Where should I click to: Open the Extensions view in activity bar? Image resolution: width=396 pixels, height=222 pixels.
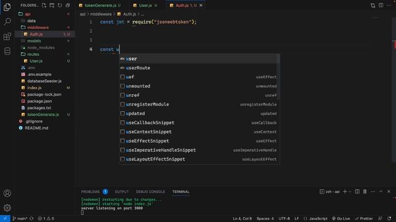tap(7, 36)
